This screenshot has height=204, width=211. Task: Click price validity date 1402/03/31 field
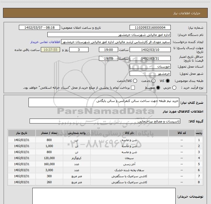pos(150,58)
